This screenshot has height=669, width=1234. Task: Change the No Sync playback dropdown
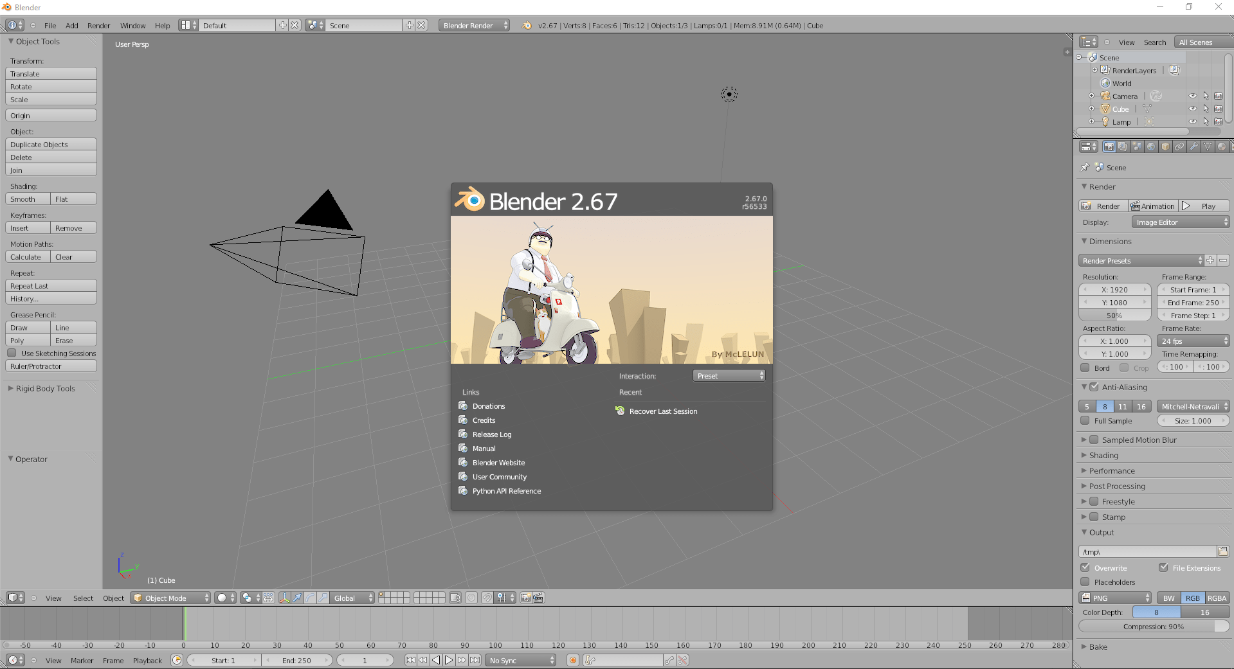pyautogui.click(x=520, y=660)
